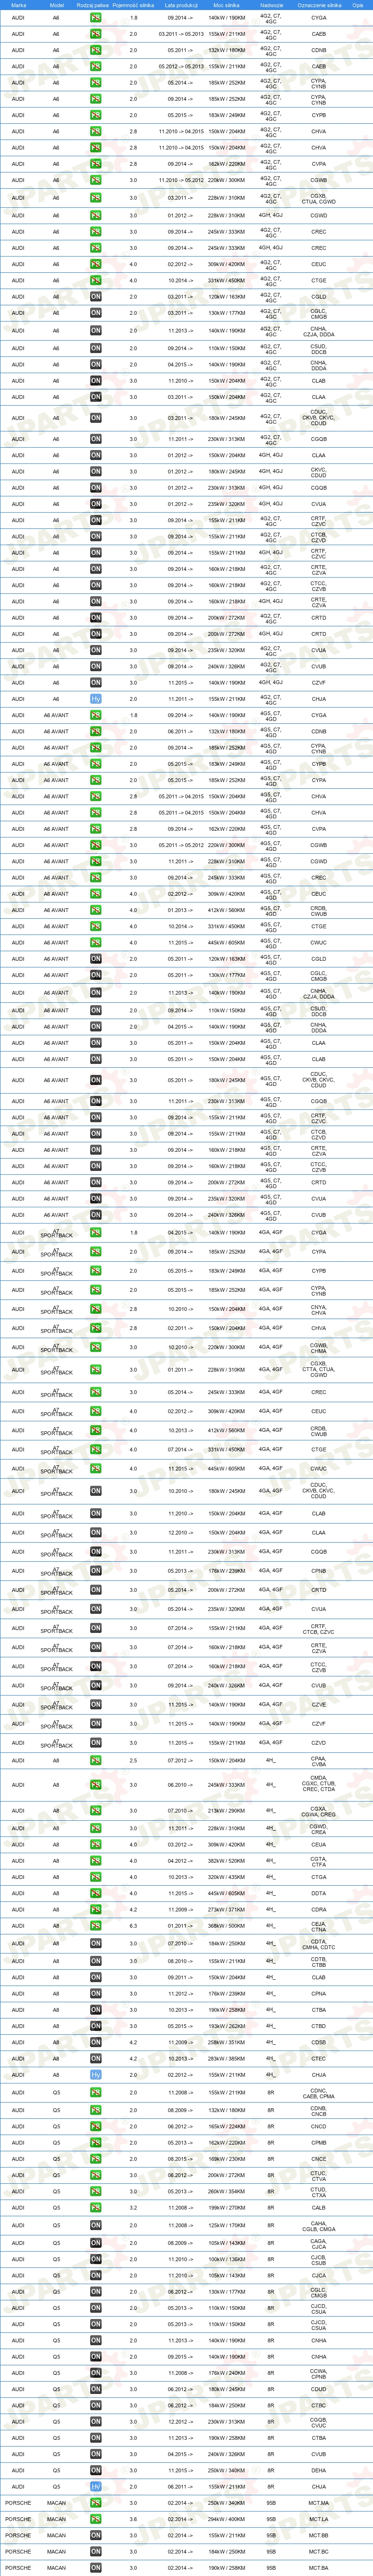The width and height of the screenshot is (373, 2576).
Task: Click the diesel ON icon in A7 Sportback CPNB row
Action: pyautogui.click(x=96, y=1571)
